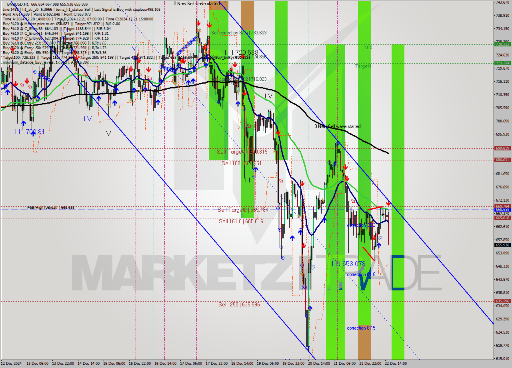Select the red 686.651 price tag
The width and height of the screenshot is (512, 368).
click(x=502, y=160)
